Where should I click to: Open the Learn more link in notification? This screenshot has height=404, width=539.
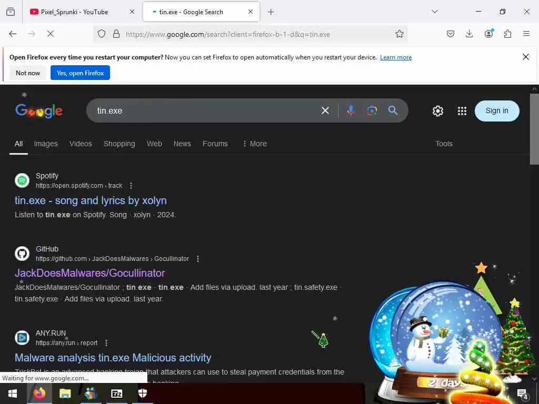point(396,57)
